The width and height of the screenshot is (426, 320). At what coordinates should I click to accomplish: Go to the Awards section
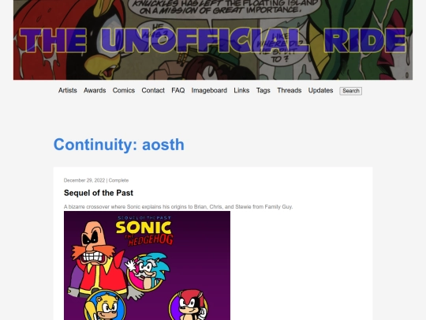[x=95, y=90]
